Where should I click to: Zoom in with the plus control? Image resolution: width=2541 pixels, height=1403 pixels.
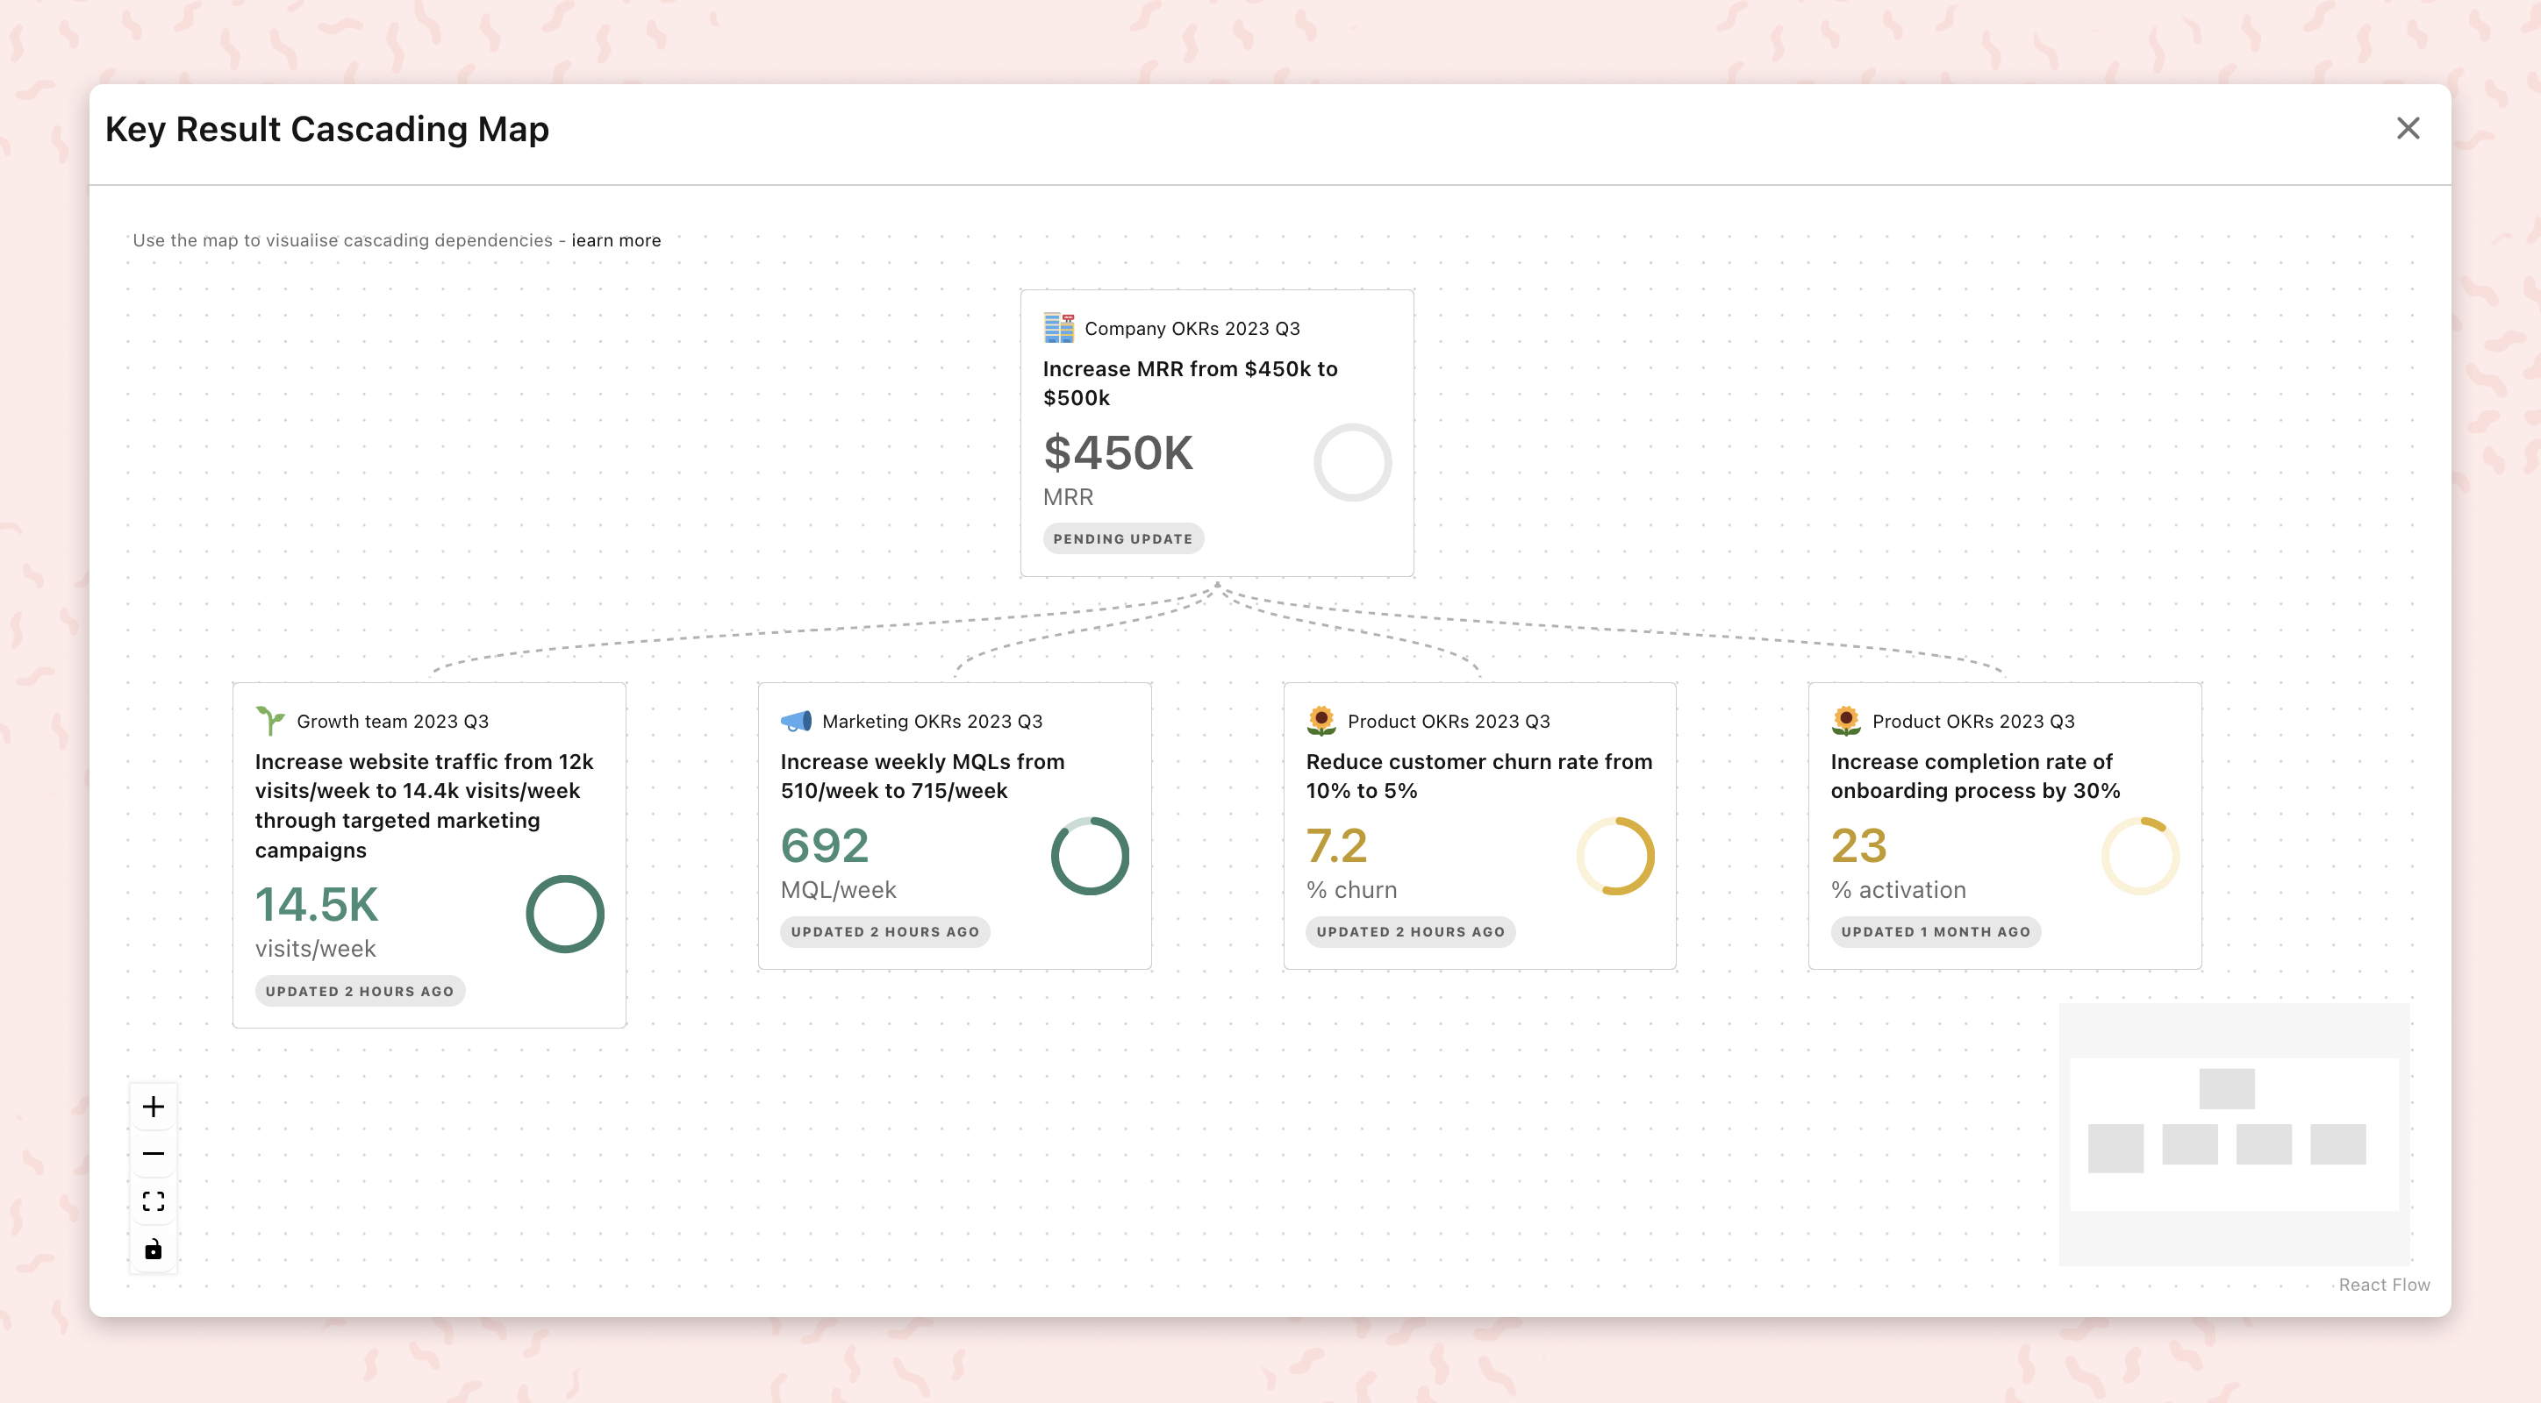point(153,1107)
